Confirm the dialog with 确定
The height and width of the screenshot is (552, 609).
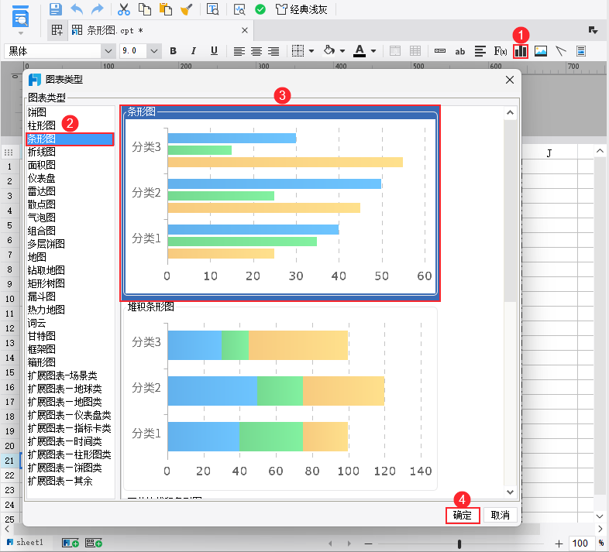[x=463, y=515]
